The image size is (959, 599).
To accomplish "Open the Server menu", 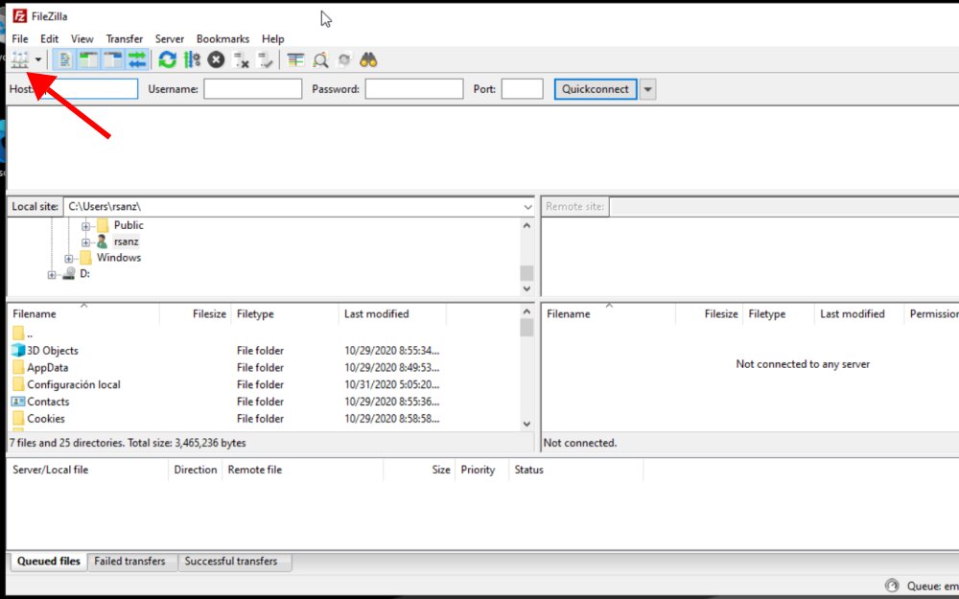I will [170, 38].
